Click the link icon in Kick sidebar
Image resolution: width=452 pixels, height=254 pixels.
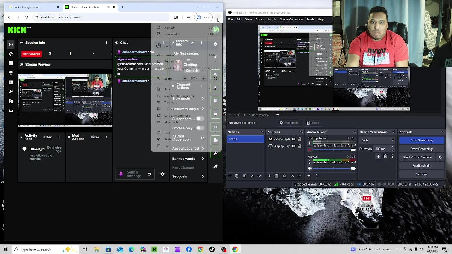(11, 54)
